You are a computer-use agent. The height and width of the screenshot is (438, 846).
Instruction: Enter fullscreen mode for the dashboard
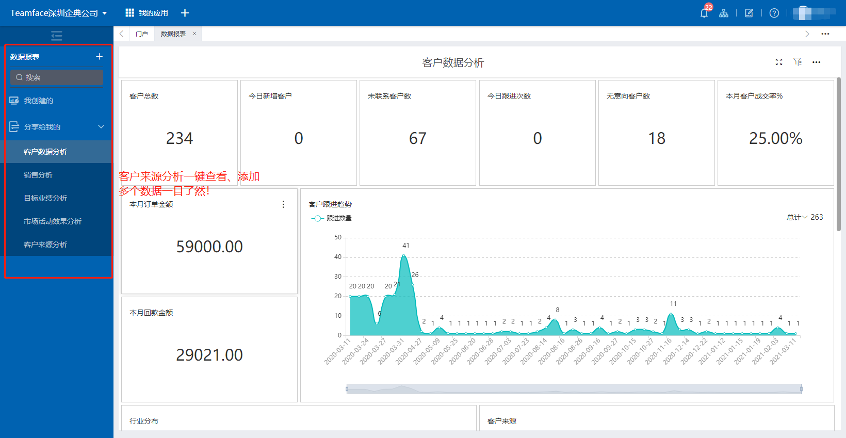coord(779,62)
